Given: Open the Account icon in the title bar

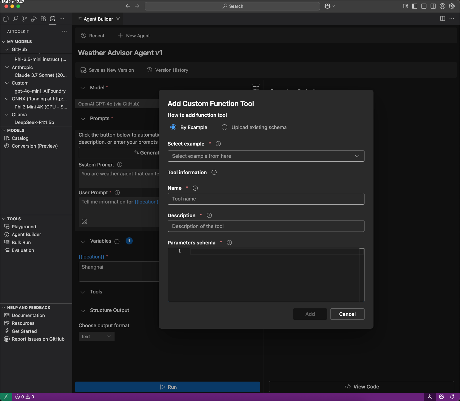Looking at the screenshot, I should (442, 6).
